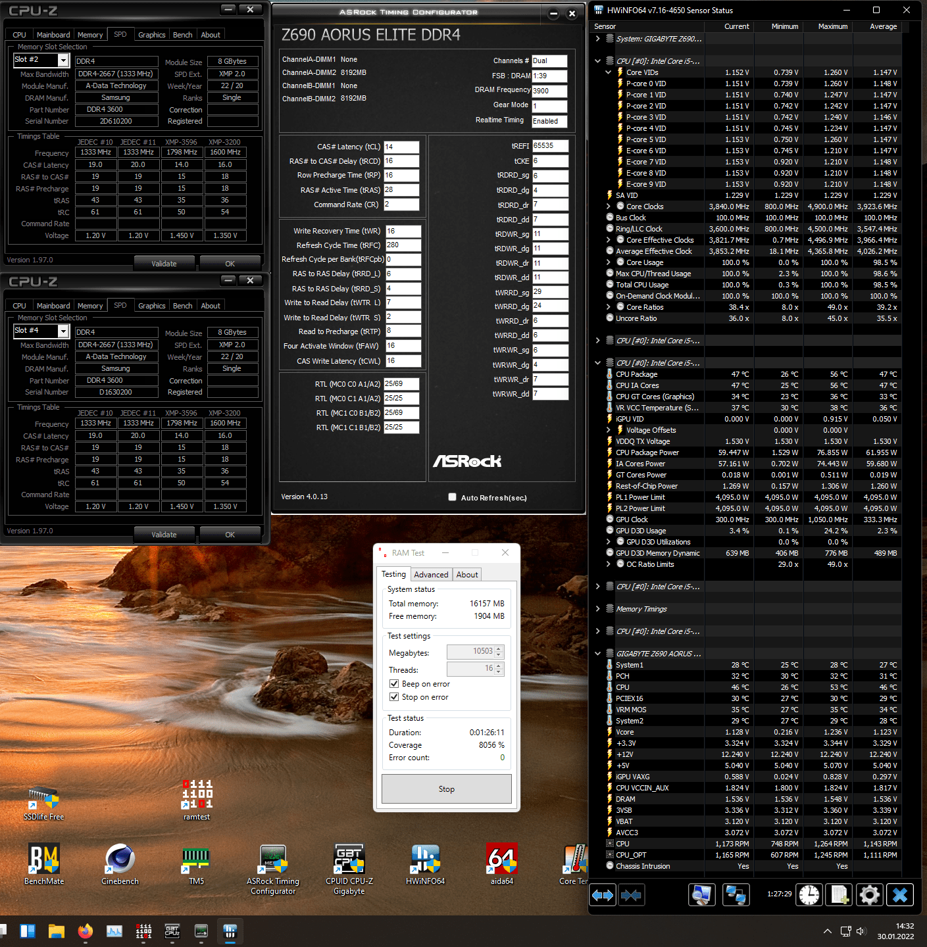Open the BenchMate desktop shortcut
Image resolution: width=927 pixels, height=947 pixels.
[x=44, y=864]
